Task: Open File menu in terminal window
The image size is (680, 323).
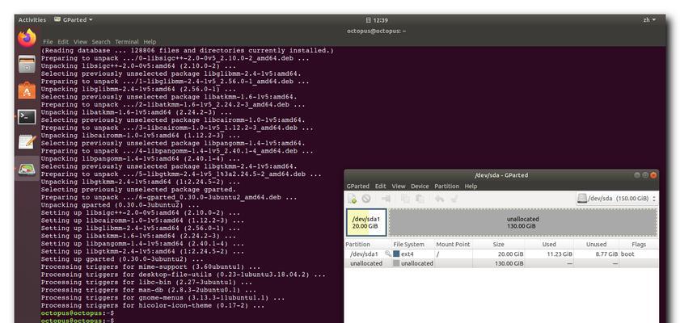Action: coord(48,42)
